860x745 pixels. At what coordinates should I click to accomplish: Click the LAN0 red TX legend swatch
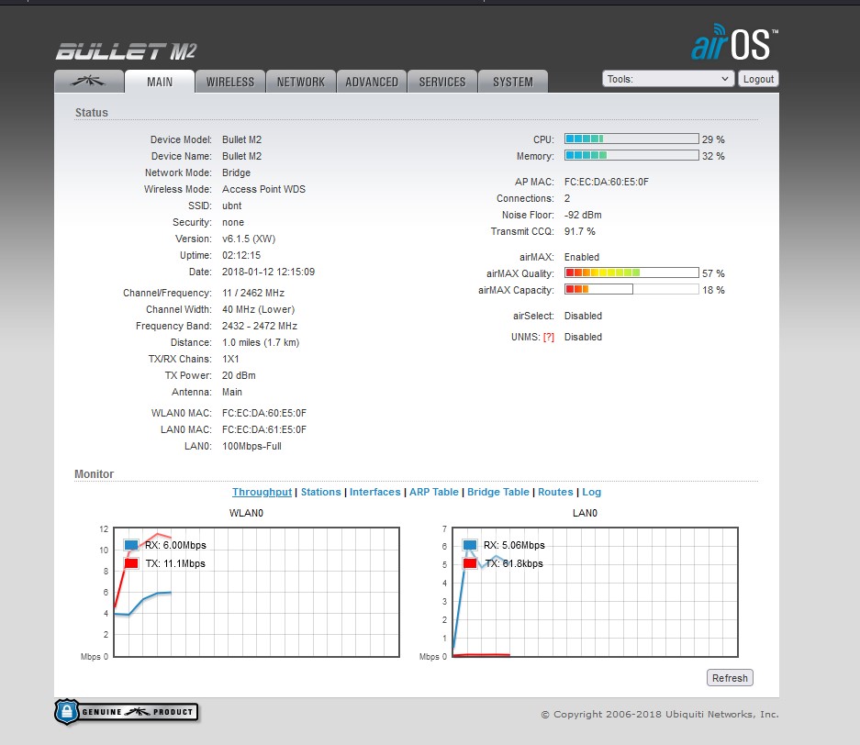pos(470,563)
